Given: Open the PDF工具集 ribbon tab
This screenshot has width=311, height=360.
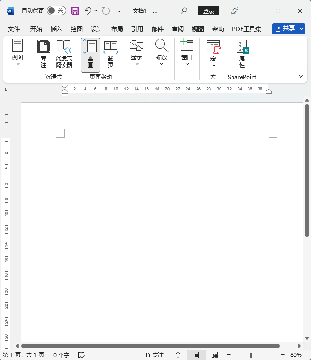Looking at the screenshot, I should click(246, 29).
